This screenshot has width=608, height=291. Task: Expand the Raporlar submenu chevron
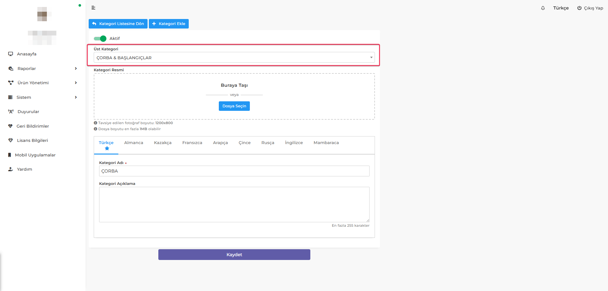point(76,69)
